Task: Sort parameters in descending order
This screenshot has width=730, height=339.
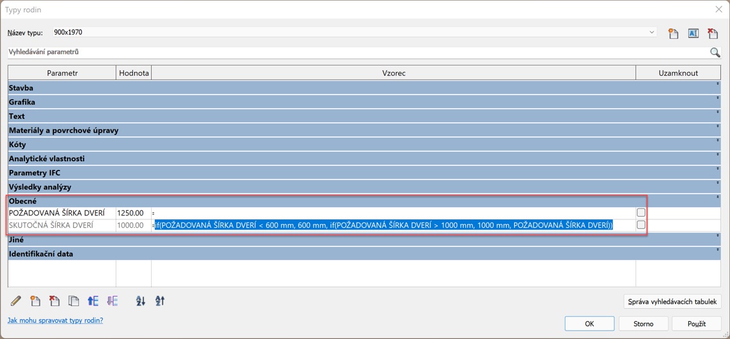Action: tap(160, 301)
